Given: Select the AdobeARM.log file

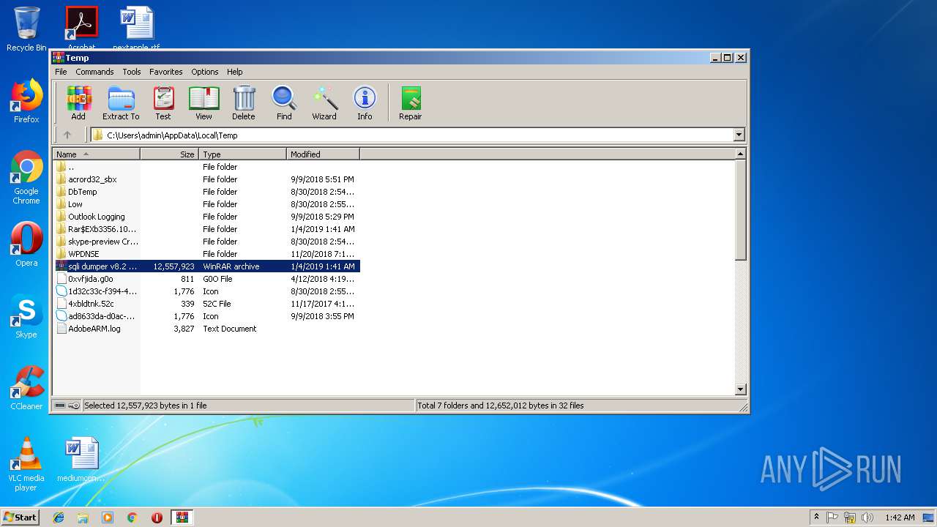Looking at the screenshot, I should pyautogui.click(x=206, y=329).
